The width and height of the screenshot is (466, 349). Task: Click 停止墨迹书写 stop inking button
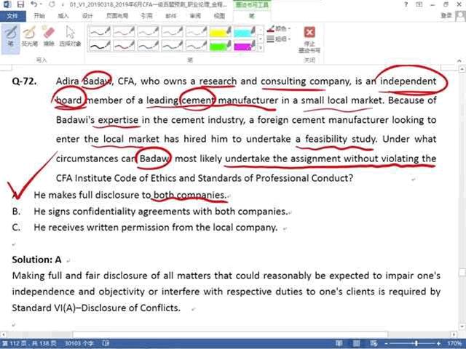309,40
